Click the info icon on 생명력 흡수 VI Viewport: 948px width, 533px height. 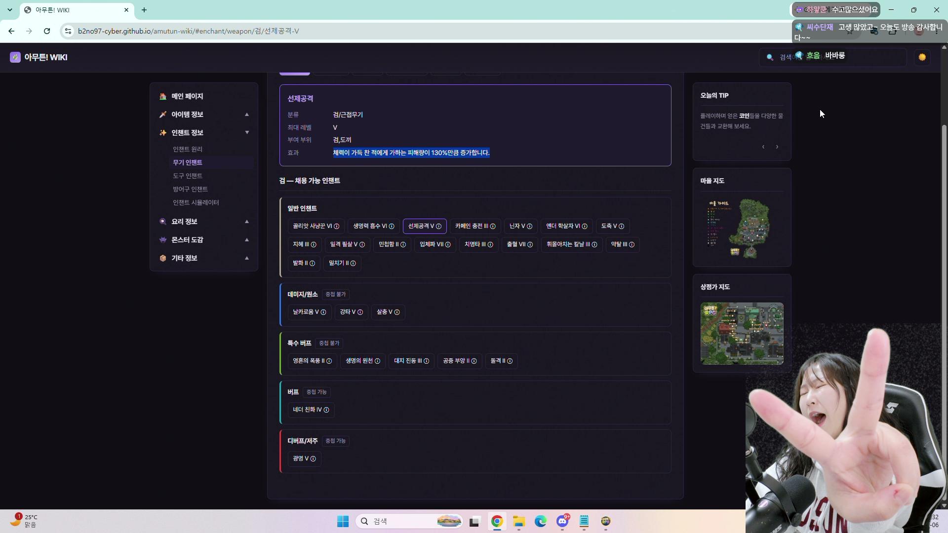392,227
